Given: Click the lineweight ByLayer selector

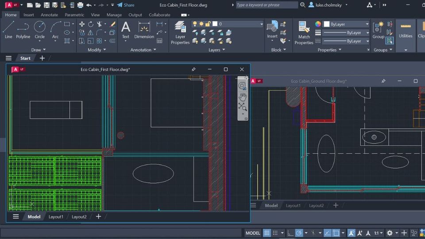Looking at the screenshot, I should (x=346, y=32).
